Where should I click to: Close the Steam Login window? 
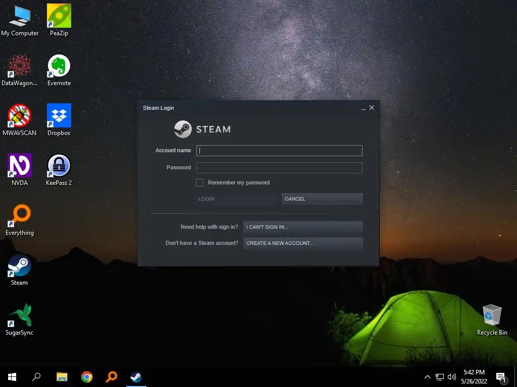click(372, 108)
